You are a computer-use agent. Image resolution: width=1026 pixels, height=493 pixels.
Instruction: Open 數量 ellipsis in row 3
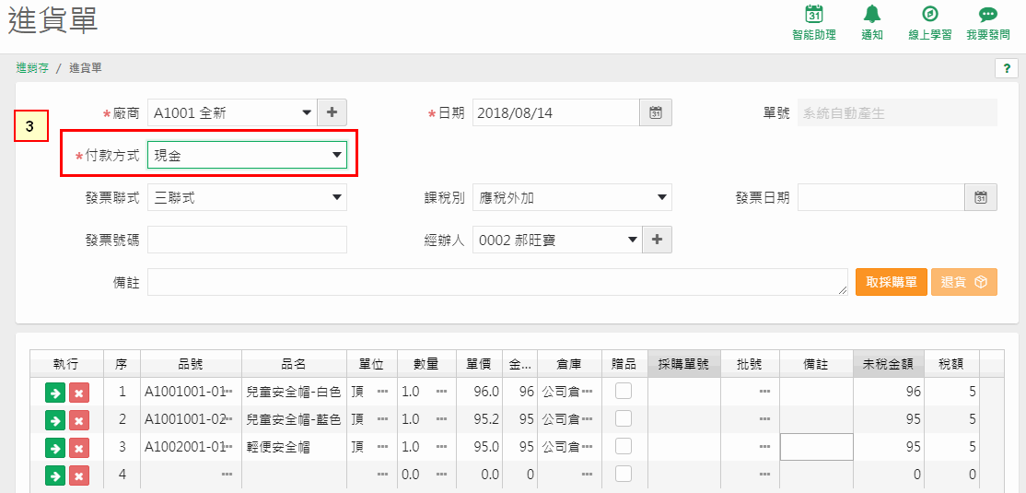click(442, 447)
